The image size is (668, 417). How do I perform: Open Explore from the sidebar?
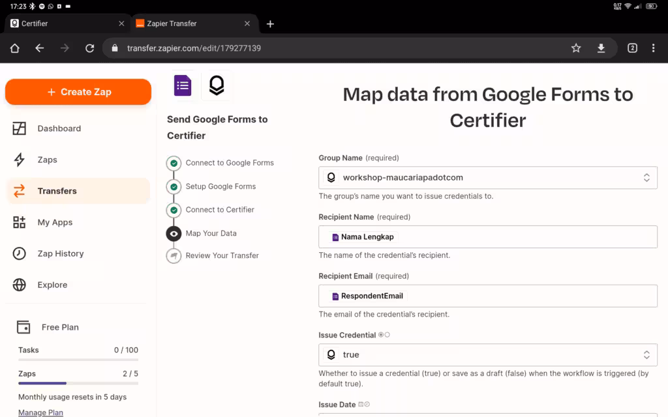[x=78, y=285]
